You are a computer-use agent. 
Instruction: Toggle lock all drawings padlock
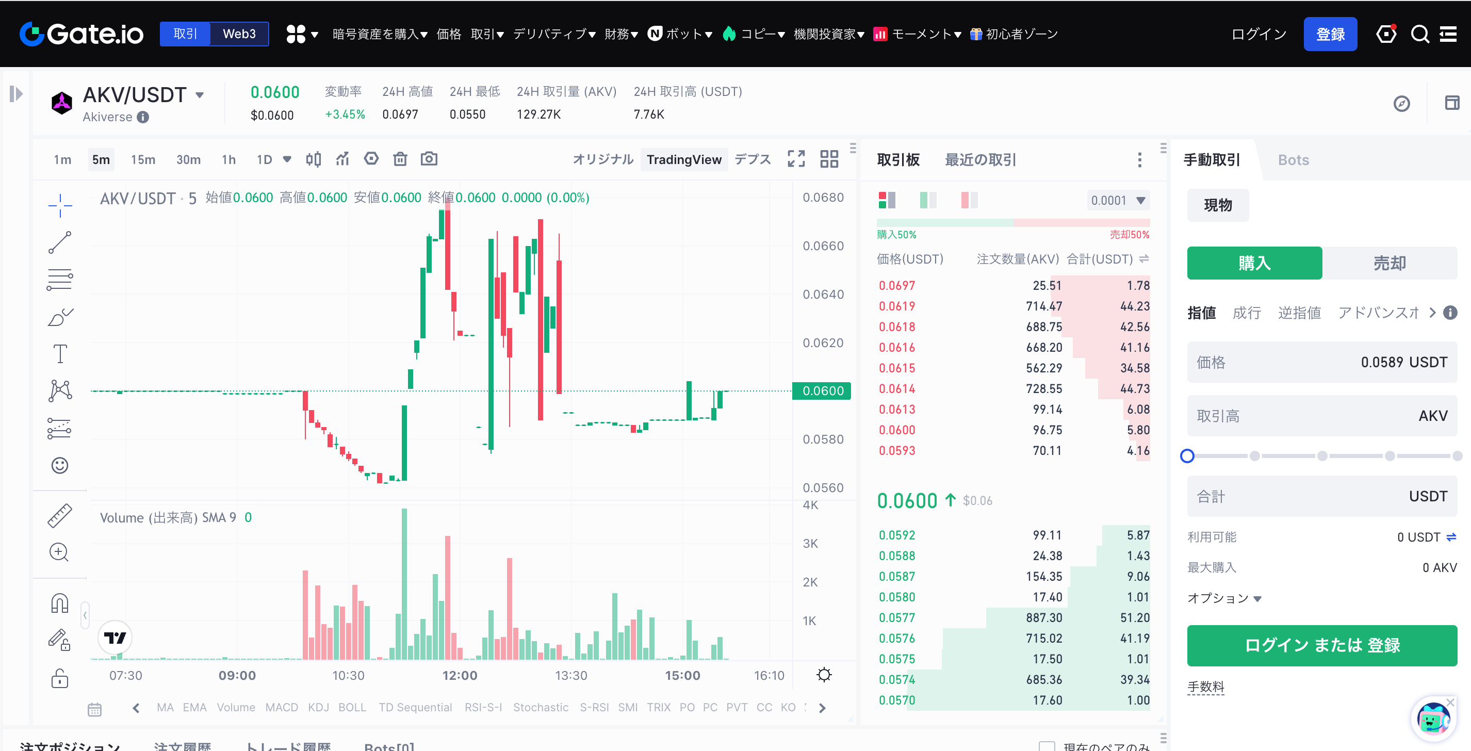(x=60, y=678)
